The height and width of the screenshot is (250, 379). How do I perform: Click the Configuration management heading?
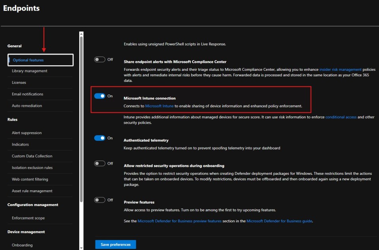pyautogui.click(x=33, y=205)
